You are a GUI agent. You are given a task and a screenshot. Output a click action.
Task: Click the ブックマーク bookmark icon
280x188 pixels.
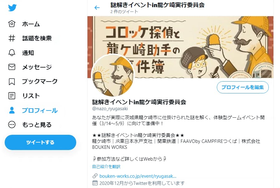coord(12,82)
